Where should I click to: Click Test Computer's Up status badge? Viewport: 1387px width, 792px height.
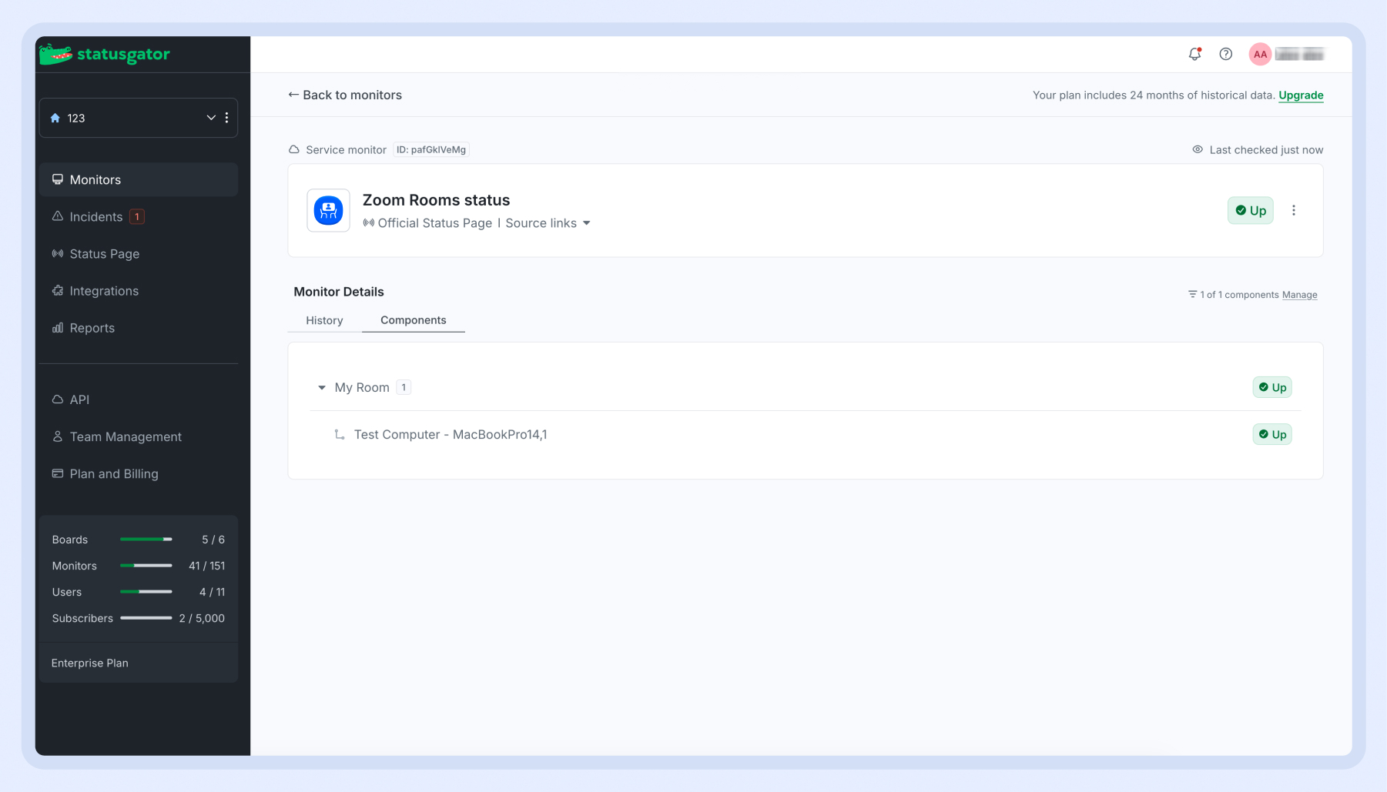(x=1272, y=434)
